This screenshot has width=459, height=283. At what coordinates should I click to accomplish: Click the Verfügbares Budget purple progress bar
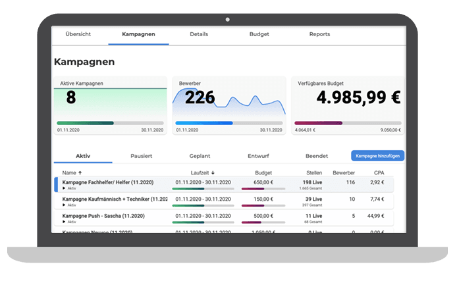point(348,123)
